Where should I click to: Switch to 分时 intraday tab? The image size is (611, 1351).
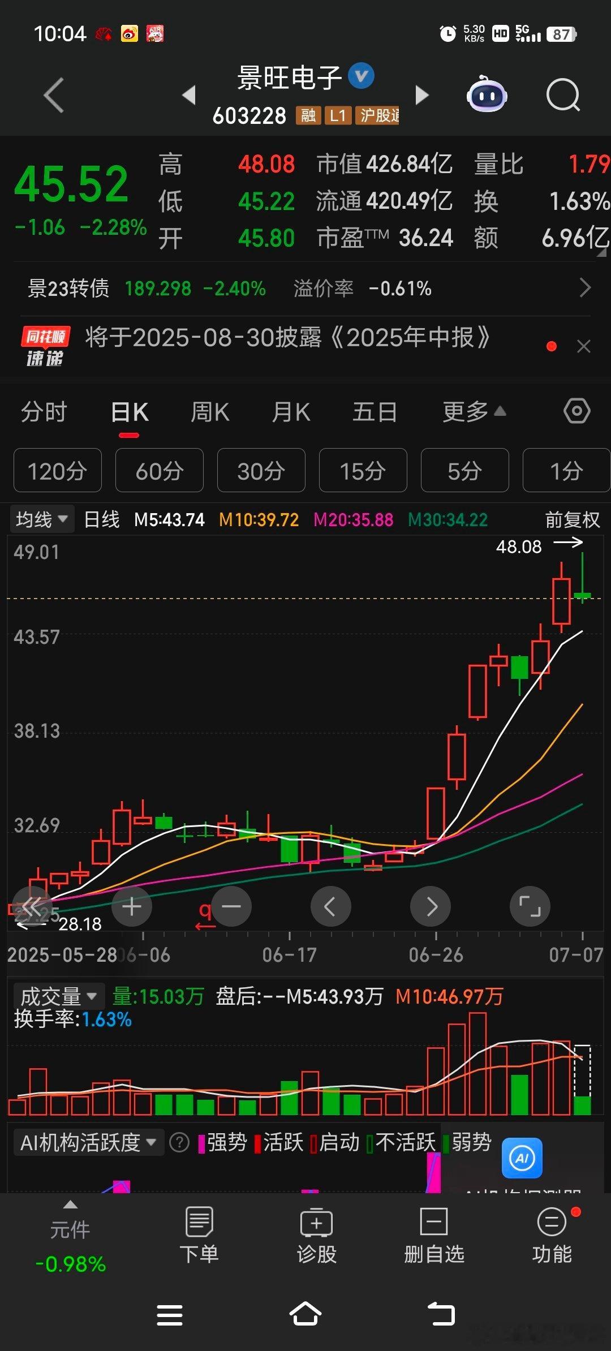(44, 411)
